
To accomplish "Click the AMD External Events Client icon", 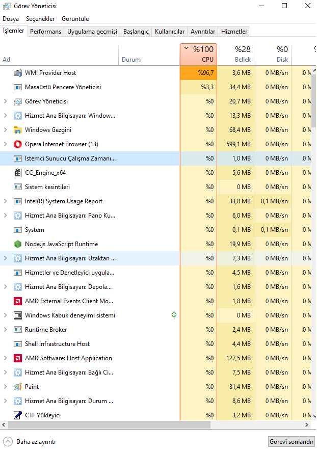I will coord(18,301).
